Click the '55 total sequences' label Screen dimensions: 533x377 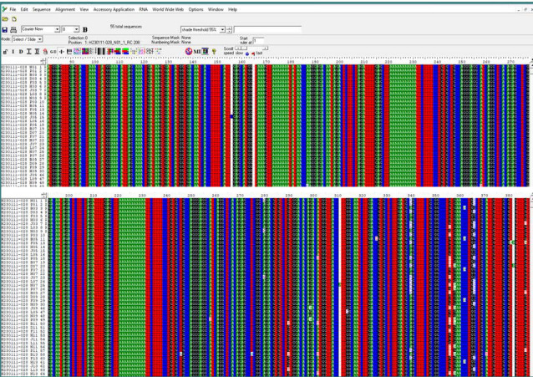[126, 27]
